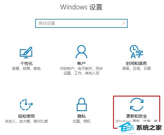Select the 帐户 category title
This screenshot has height=135, width=164.
coord(81,63)
